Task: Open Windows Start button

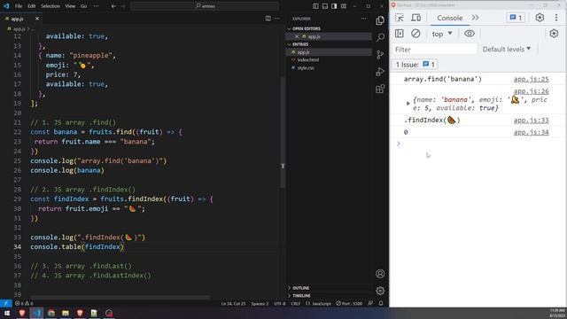Action: click(x=6, y=313)
